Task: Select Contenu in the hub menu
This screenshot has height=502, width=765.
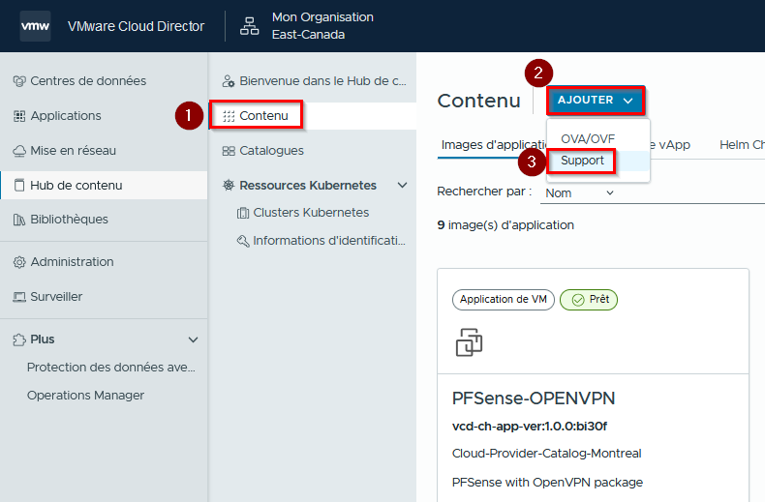Action: pyautogui.click(x=313, y=116)
